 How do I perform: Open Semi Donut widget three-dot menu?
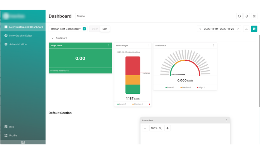pyautogui.click(x=213, y=45)
